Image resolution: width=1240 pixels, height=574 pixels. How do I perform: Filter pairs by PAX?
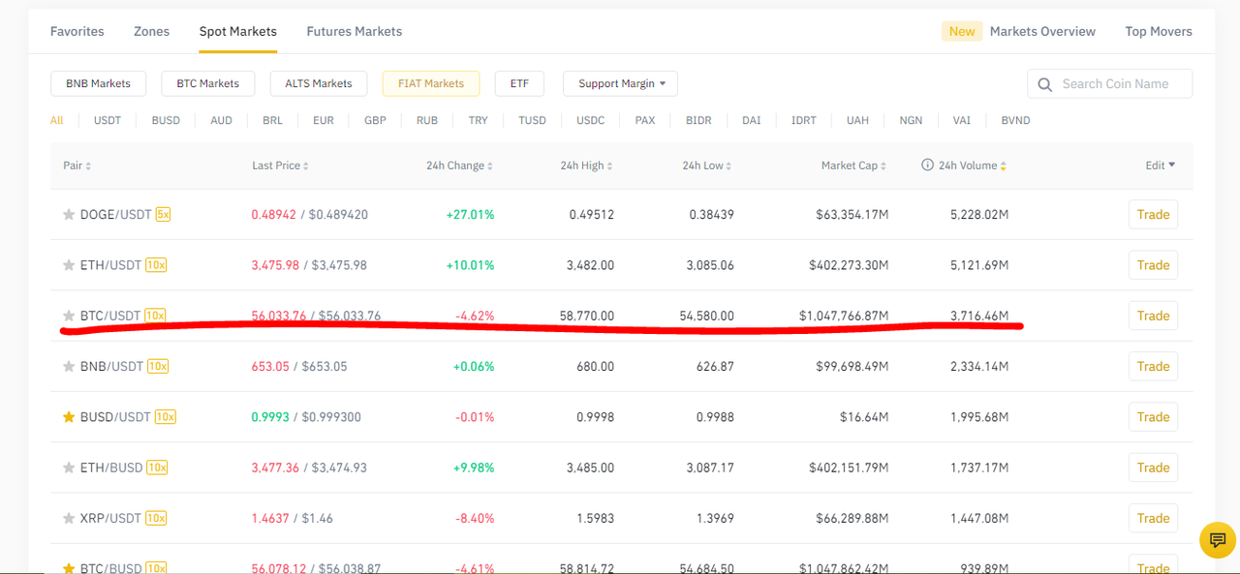tap(645, 120)
